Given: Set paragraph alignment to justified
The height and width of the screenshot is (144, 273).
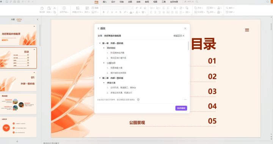Looking at the screenshot, I should point(164,12).
